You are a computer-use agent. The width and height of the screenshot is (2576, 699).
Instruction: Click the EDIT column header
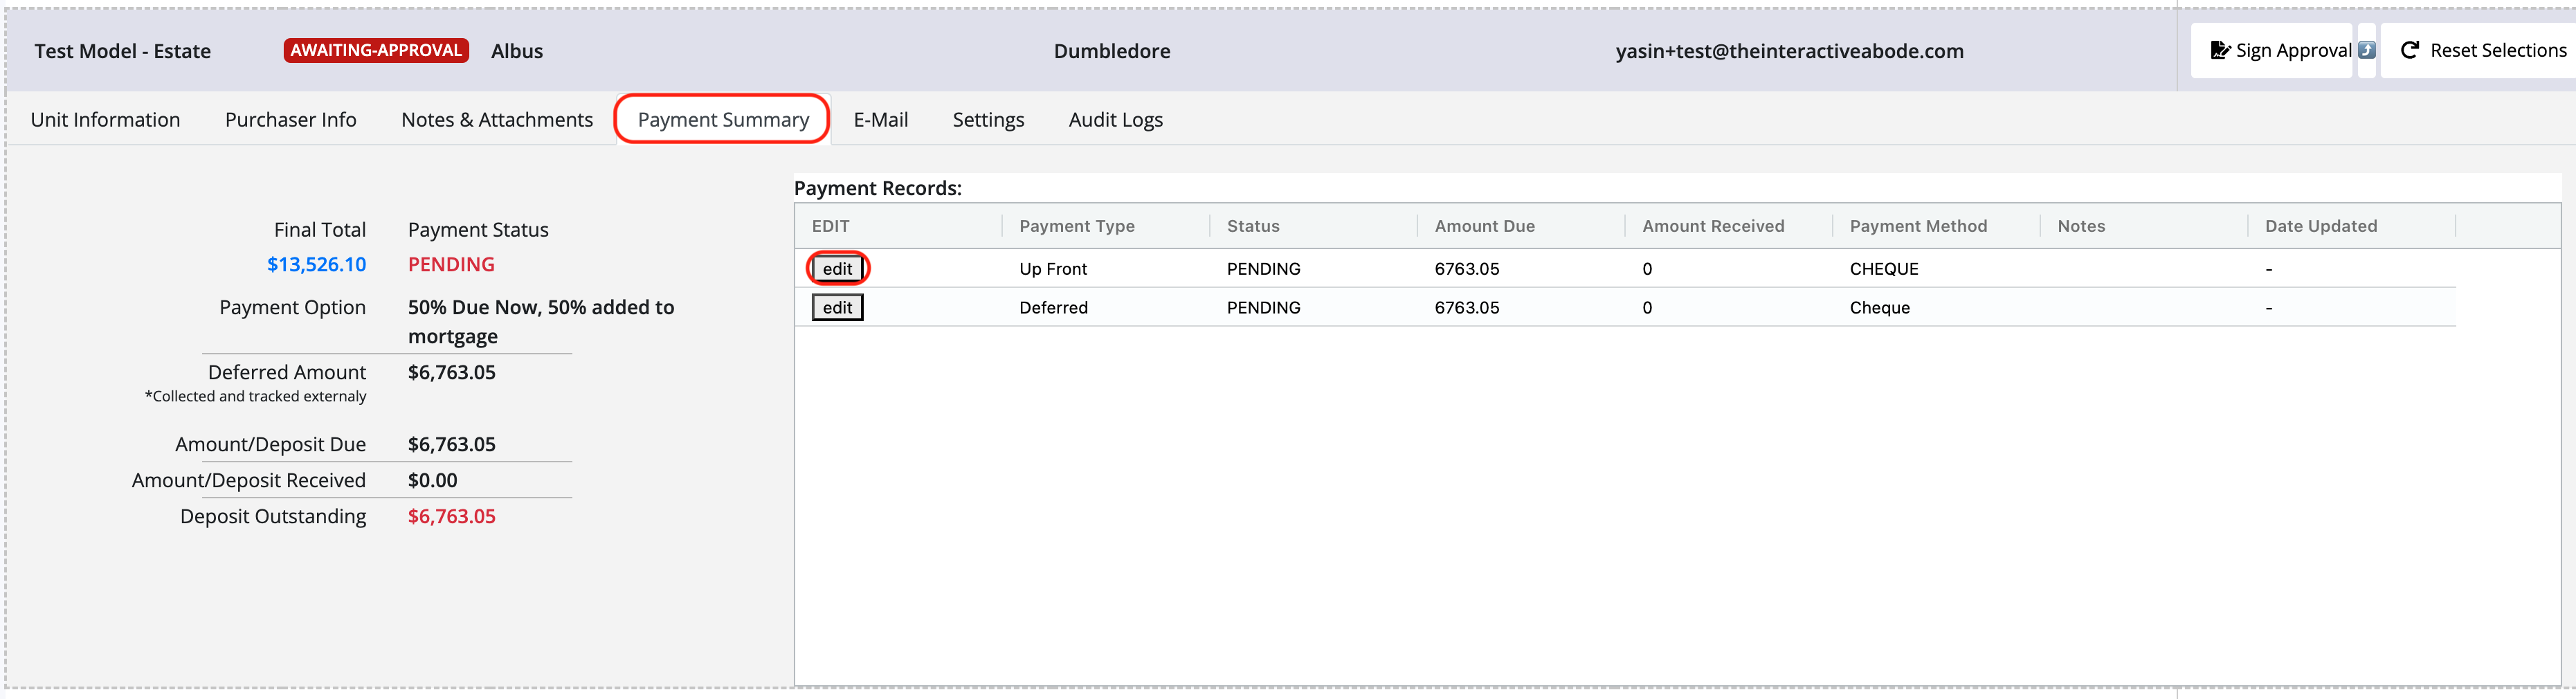[831, 226]
